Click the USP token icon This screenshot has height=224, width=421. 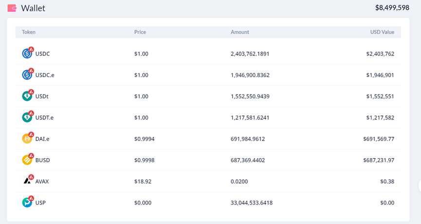27,203
